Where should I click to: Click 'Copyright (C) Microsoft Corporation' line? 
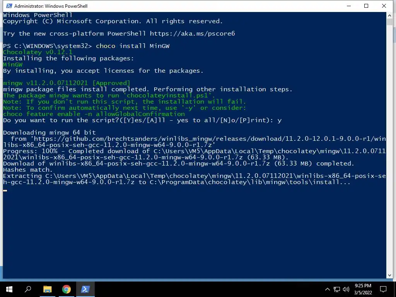113,21
